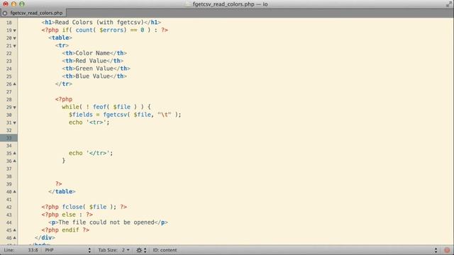Screen dimensions: 454x255
Task: Click the $fields variable on line 30
Action: [x=81, y=115]
